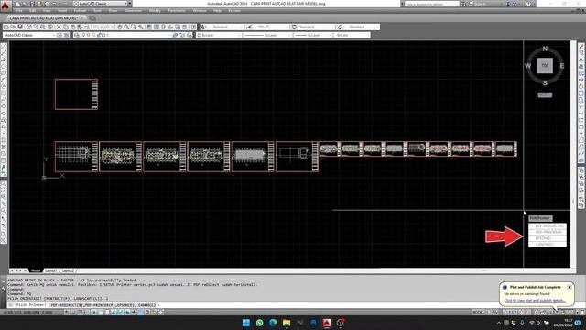This screenshot has height=330, width=586.
Task: Open the File menu
Action: pos(19,11)
